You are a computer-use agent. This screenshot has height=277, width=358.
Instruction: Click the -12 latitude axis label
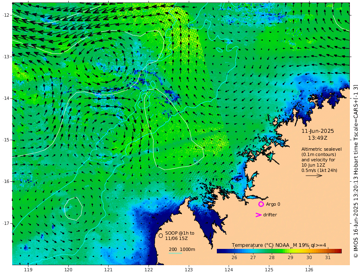coord(6,15)
